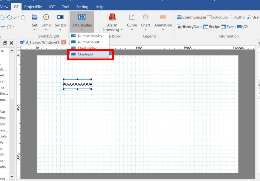Click the Lamp icon
260x181 pixels.
[46, 17]
